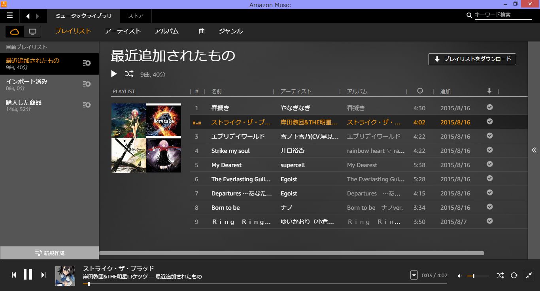Click the horizontal scrollbar below the track list
This screenshot has width=540, height=291.
(291, 253)
